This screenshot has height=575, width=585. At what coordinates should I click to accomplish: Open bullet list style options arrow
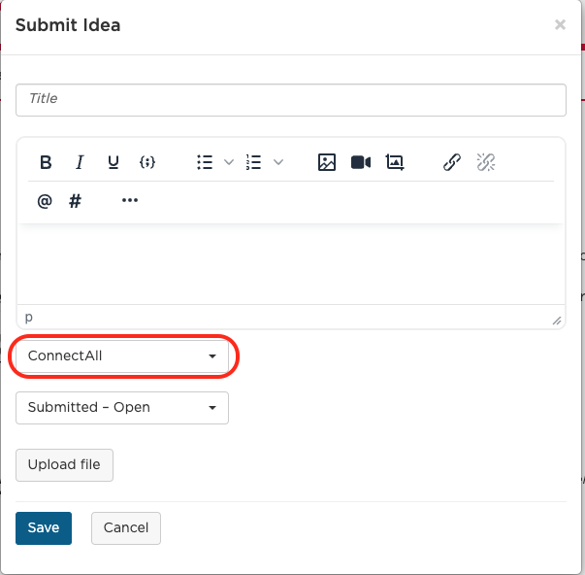point(229,162)
